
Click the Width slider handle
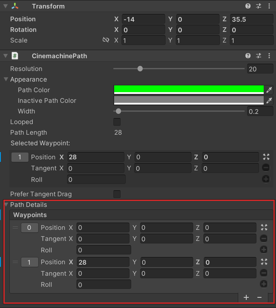coord(118,111)
